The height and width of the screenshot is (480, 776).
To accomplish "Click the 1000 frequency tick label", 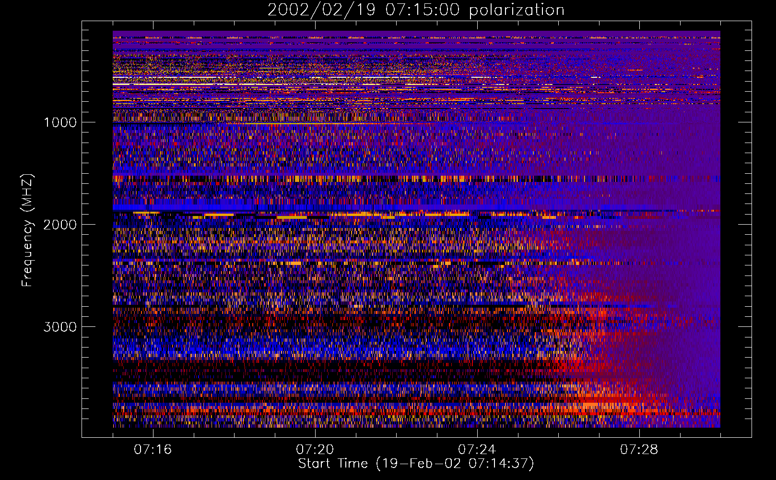I will [x=60, y=122].
